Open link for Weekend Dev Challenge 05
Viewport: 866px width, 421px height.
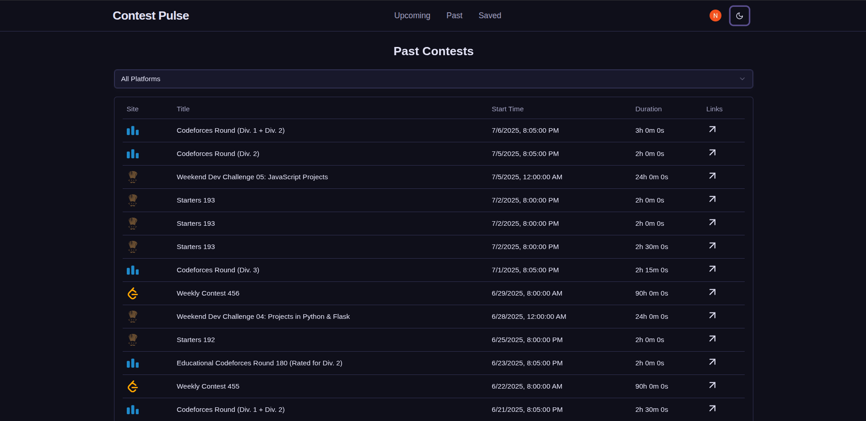pos(712,176)
